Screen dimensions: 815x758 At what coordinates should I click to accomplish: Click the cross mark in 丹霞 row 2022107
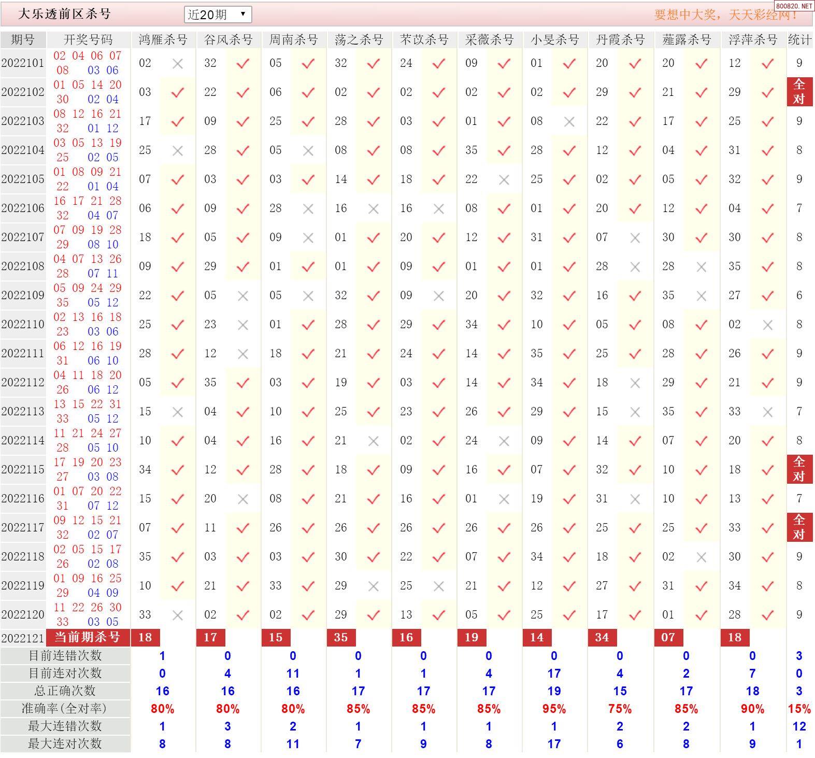[635, 237]
